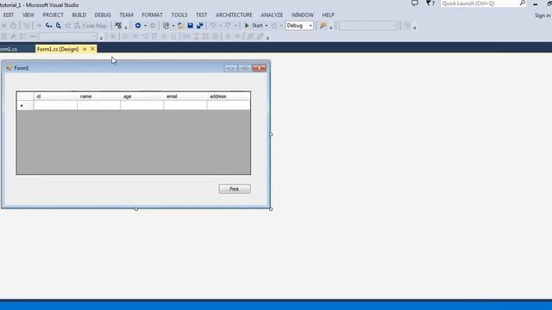The height and width of the screenshot is (310, 552).
Task: Open the DEBUG menu
Action: click(103, 15)
